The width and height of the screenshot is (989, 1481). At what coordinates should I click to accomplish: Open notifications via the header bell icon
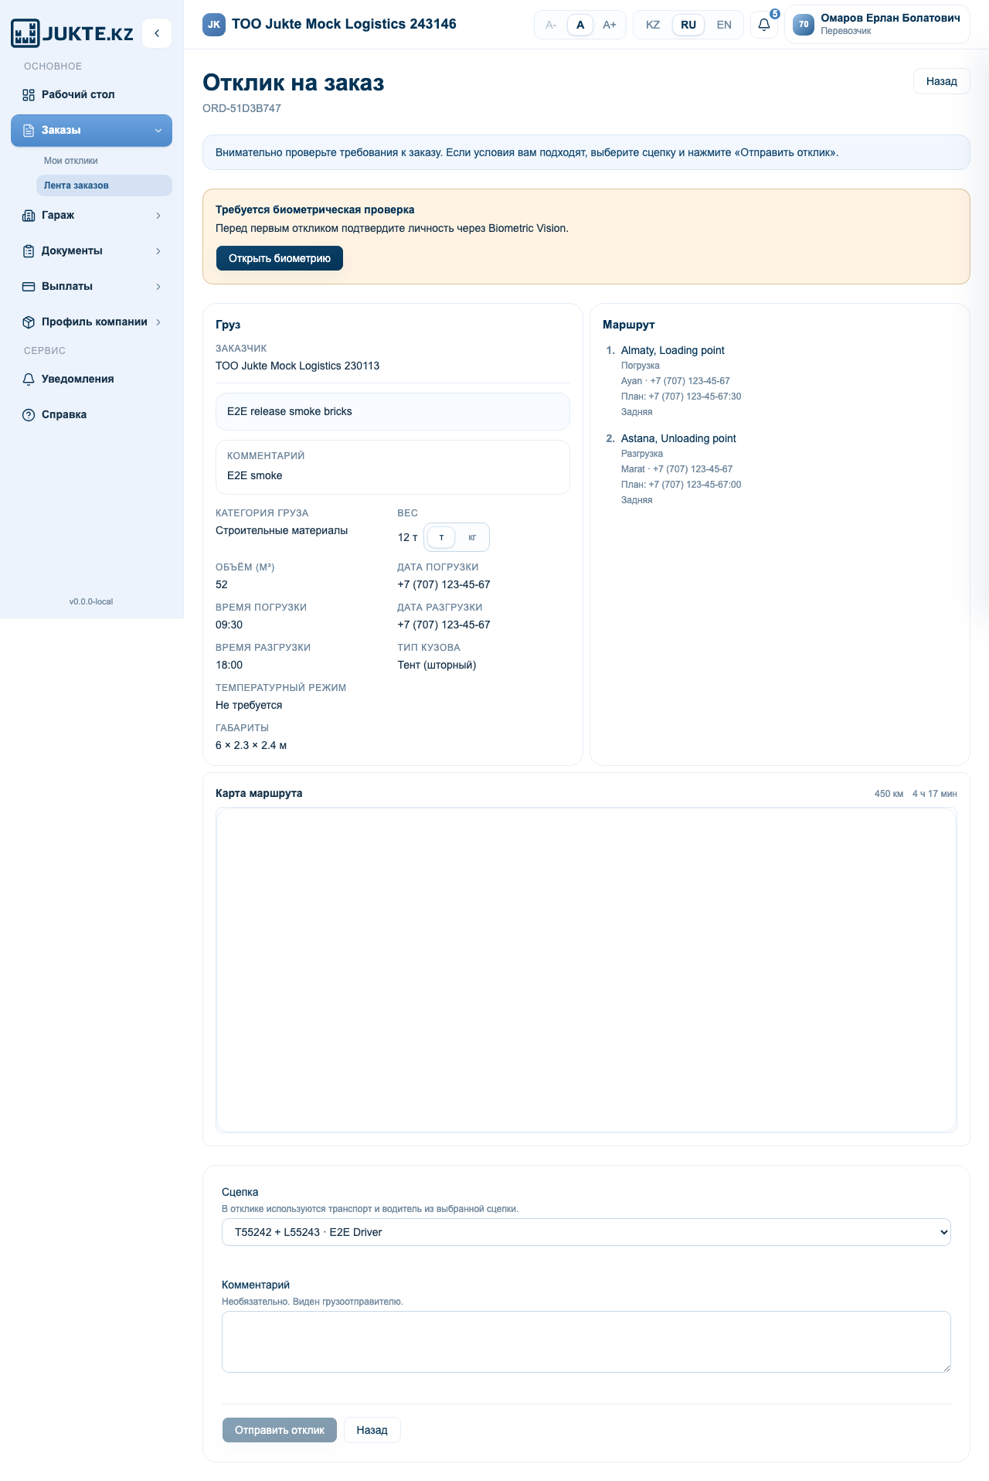click(764, 25)
